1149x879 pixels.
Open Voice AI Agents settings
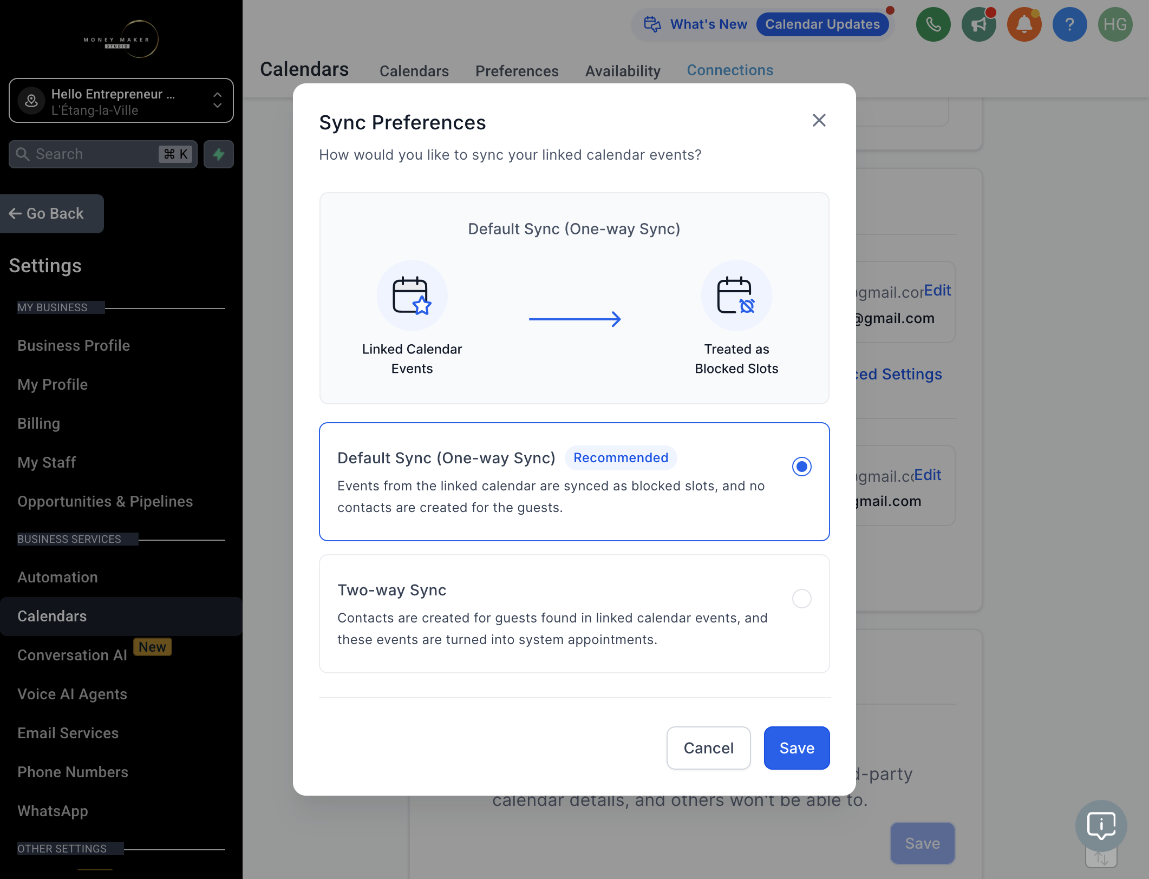[72, 694]
